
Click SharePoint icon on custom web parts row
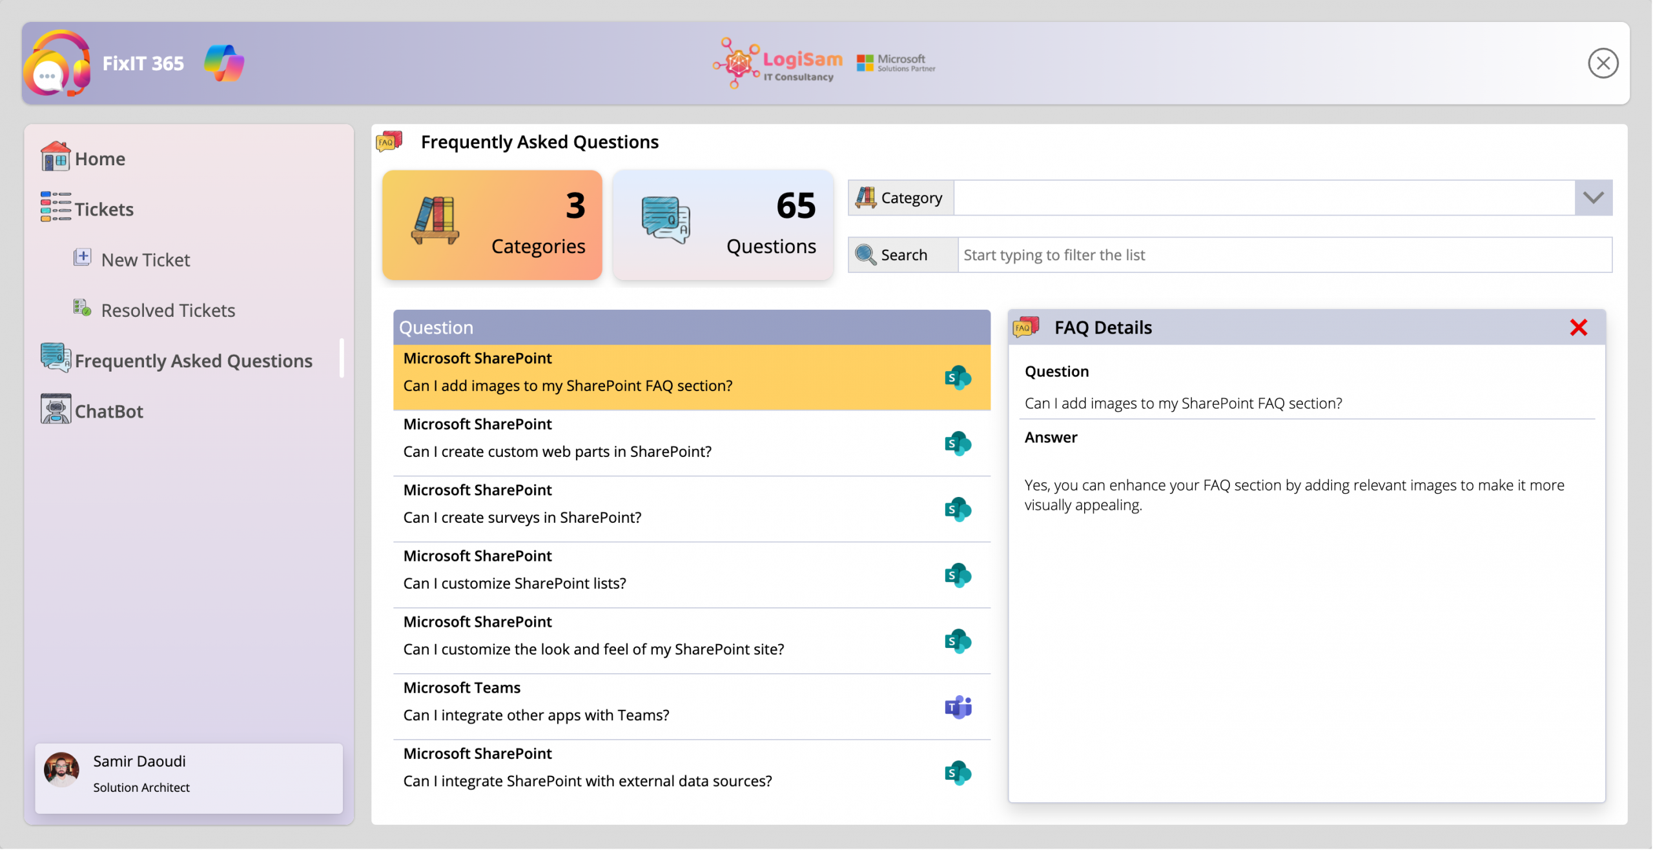click(x=958, y=443)
